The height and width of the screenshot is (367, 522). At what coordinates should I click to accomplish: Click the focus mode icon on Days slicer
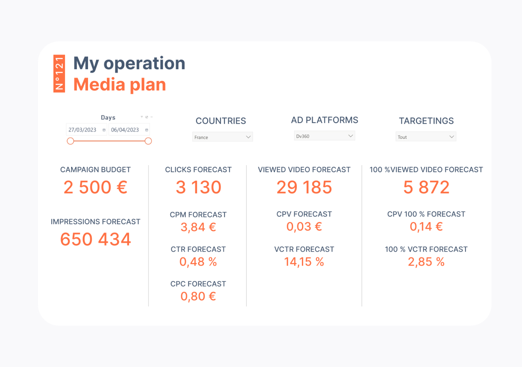click(x=147, y=117)
